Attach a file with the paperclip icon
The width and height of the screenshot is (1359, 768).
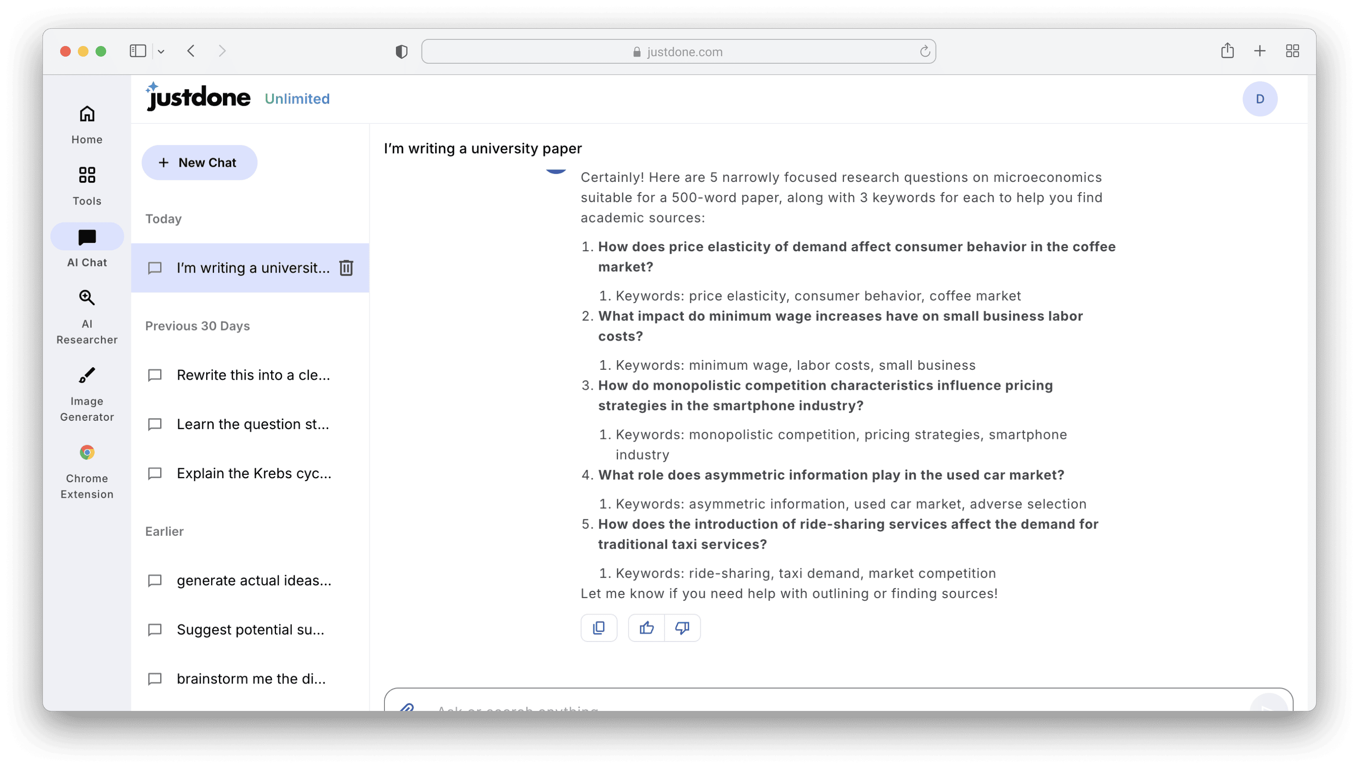407,707
